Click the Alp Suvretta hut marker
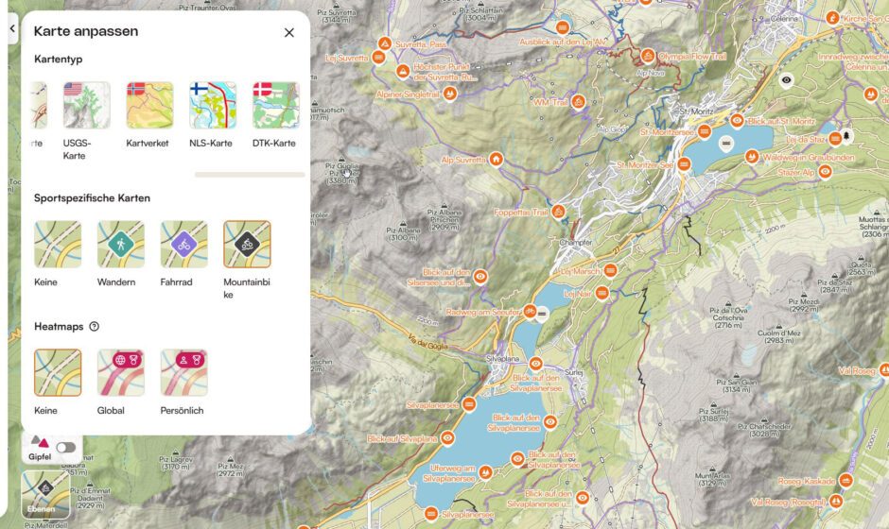This screenshot has width=889, height=529. [x=497, y=159]
